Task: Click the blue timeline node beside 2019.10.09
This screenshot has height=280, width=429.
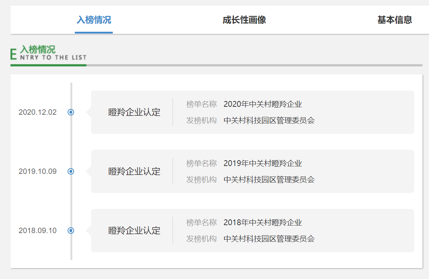Action: pos(71,171)
